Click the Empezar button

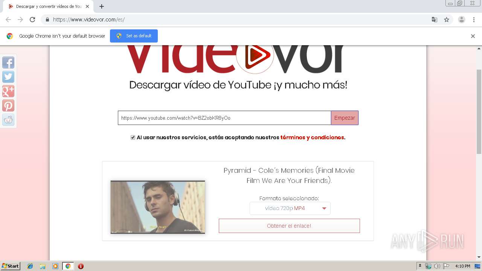345,118
